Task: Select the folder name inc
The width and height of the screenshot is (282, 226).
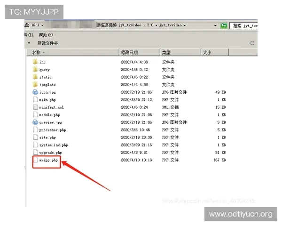Action: click(42, 62)
